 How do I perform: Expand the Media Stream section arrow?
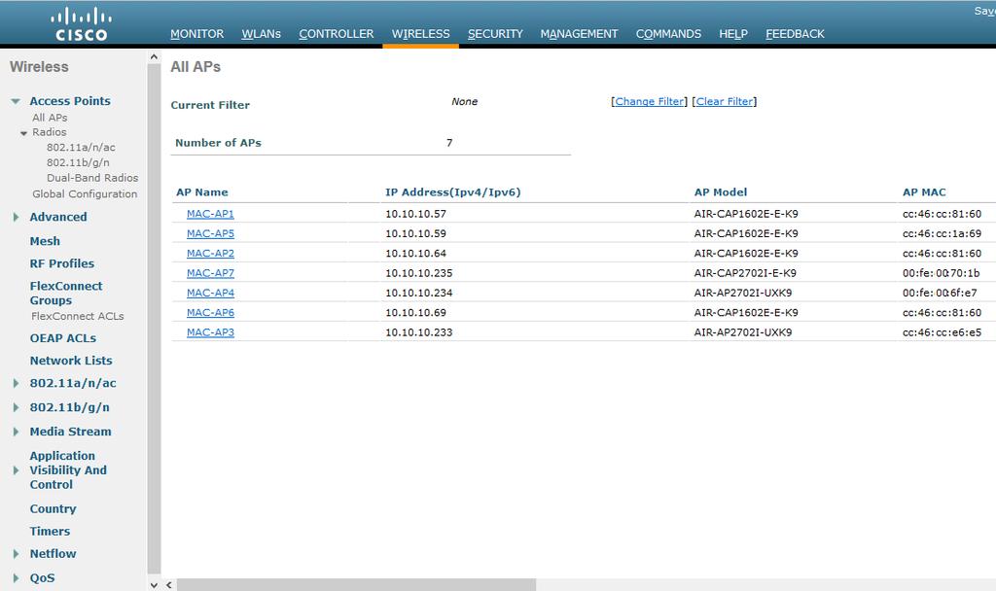tap(16, 432)
